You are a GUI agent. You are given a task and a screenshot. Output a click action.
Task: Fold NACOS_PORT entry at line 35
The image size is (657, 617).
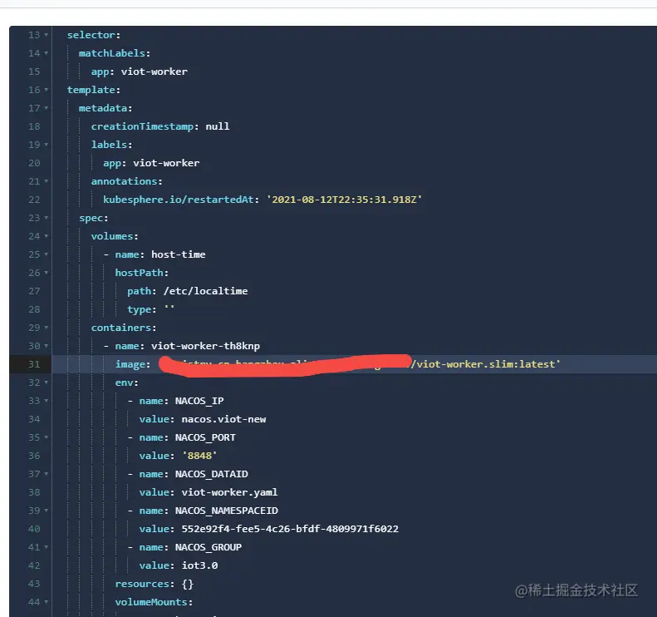coord(46,437)
